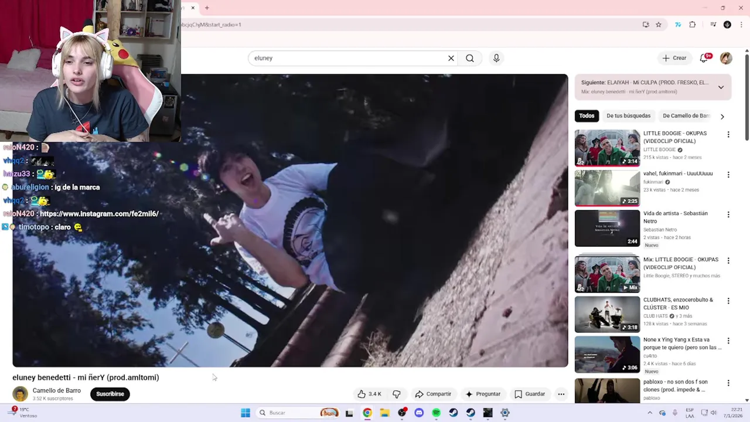
Task: Open the Chrome extensions puzzle icon
Action: click(693, 25)
